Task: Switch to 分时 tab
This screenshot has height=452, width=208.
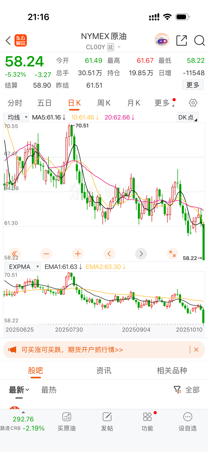Action: click(15, 103)
